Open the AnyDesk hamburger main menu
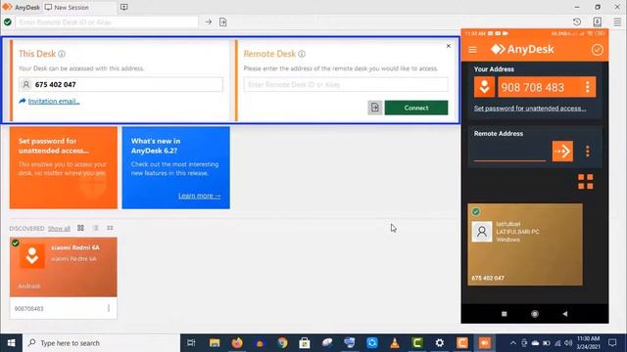Viewport: 627px width, 352px height. coord(617,22)
